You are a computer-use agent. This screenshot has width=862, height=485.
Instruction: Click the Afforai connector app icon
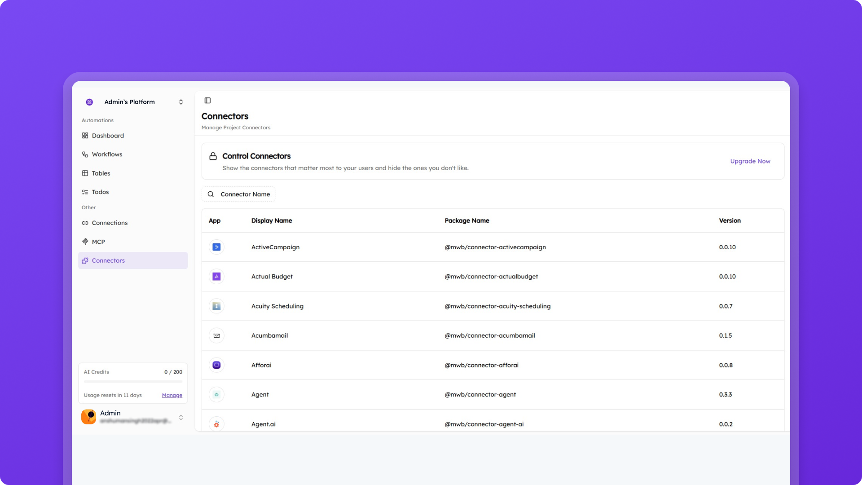pos(216,365)
